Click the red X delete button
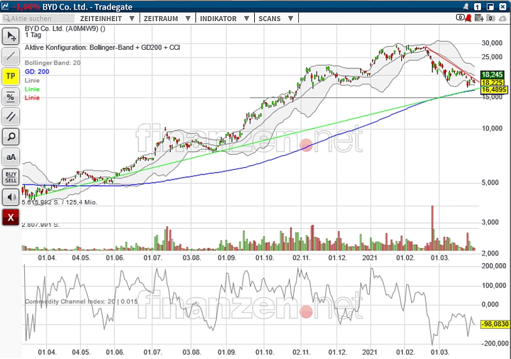The height and width of the screenshot is (359, 511). coord(11,217)
